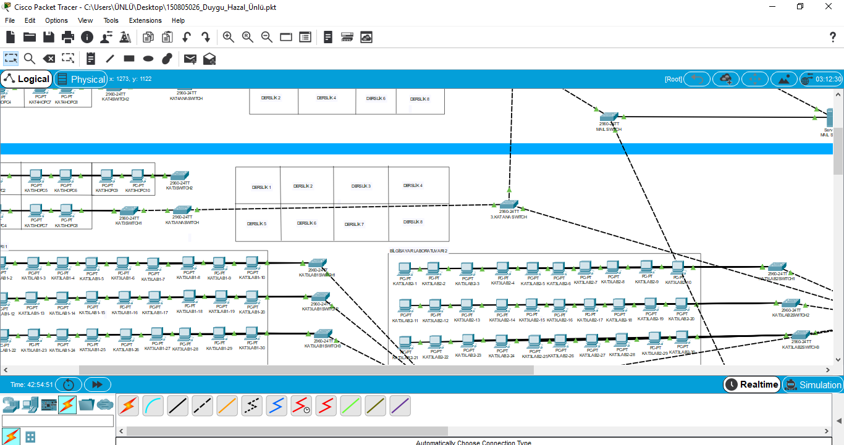
Task: Choose the Draw Ellipse tool
Action: [148, 59]
